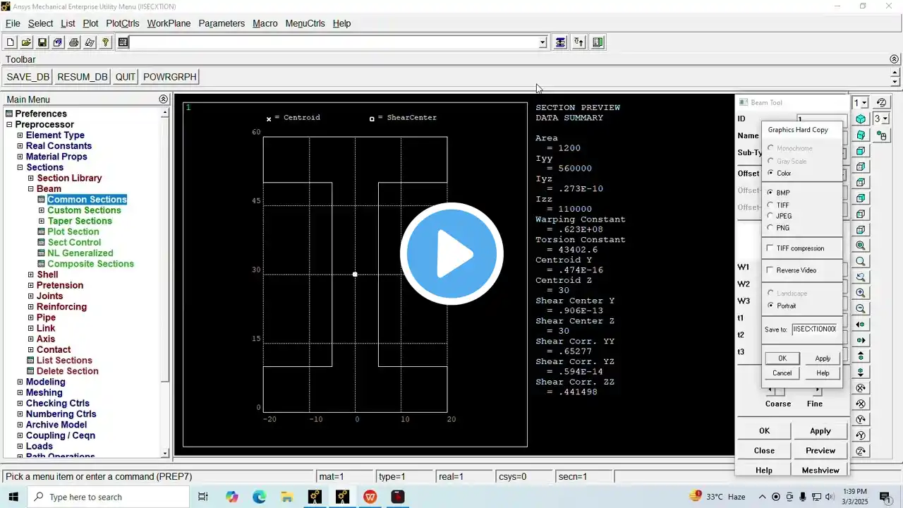
Task: Collapse the Sections tree node
Action: 20,167
